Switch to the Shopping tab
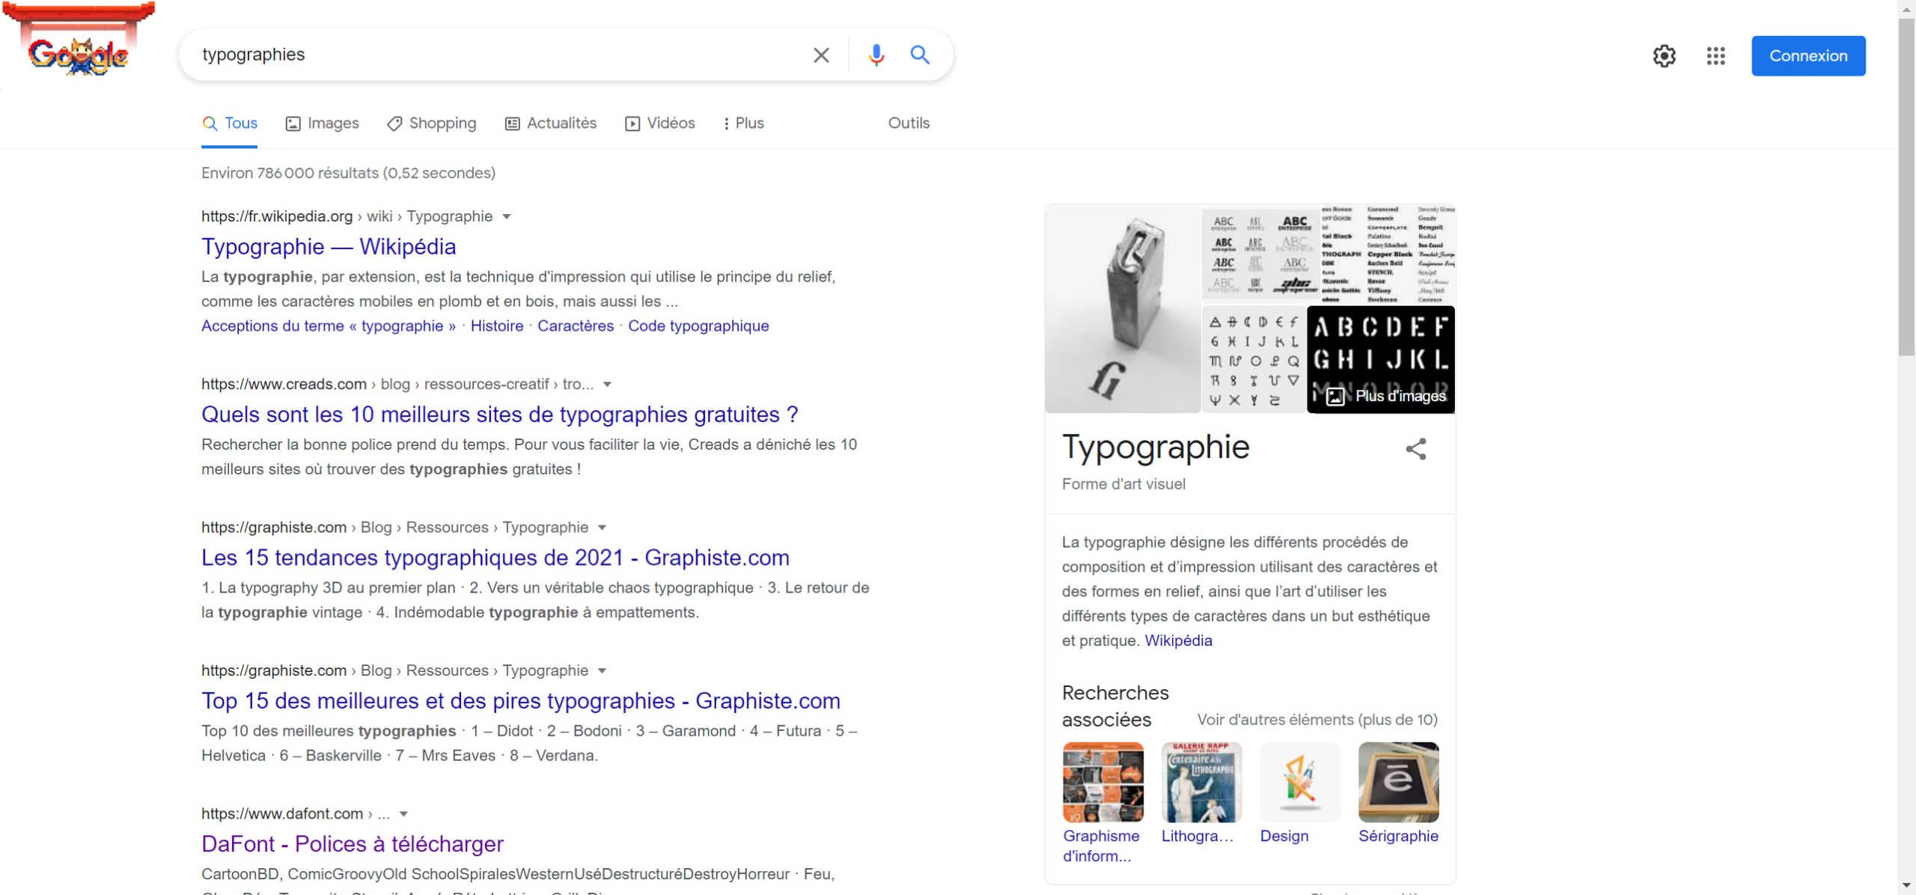This screenshot has height=895, width=1916. [x=432, y=123]
